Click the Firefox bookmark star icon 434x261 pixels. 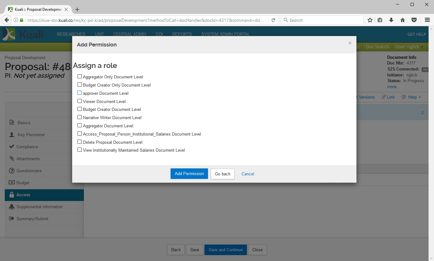(370, 20)
